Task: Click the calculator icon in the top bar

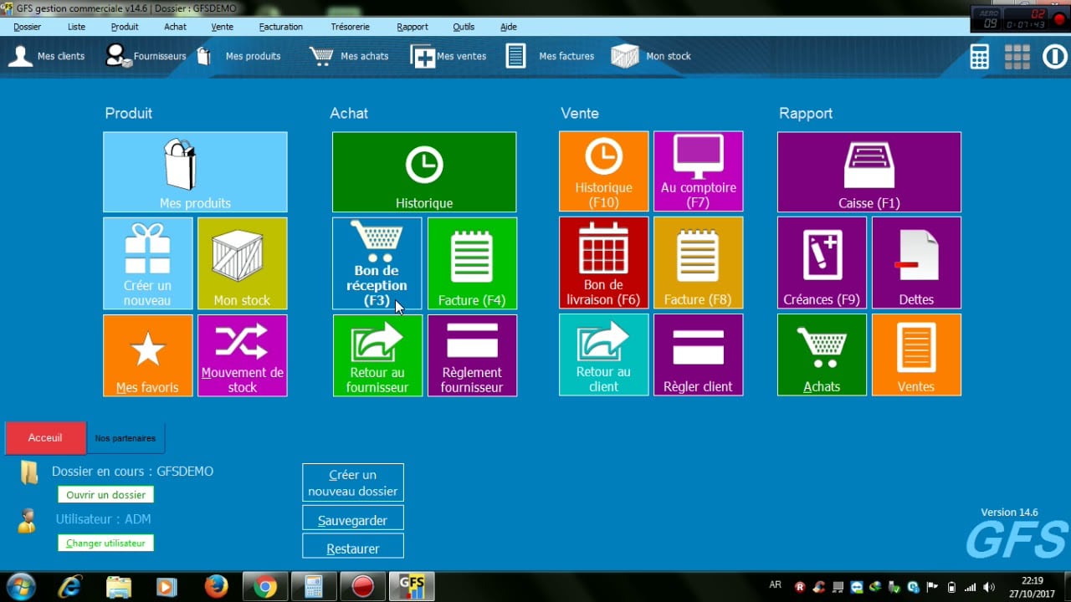Action: (979, 57)
